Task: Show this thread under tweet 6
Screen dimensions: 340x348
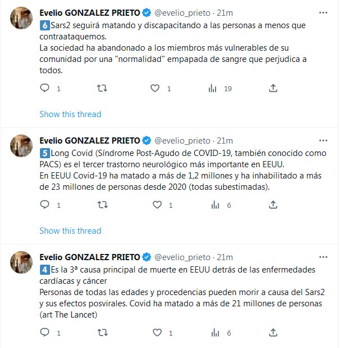Action: (70, 114)
